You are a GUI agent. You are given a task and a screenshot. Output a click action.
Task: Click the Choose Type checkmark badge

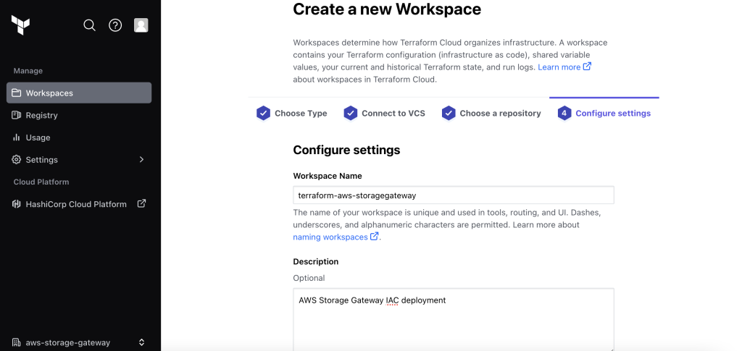pos(263,114)
